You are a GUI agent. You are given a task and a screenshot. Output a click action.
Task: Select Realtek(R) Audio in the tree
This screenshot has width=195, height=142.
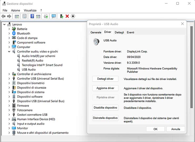32,60
